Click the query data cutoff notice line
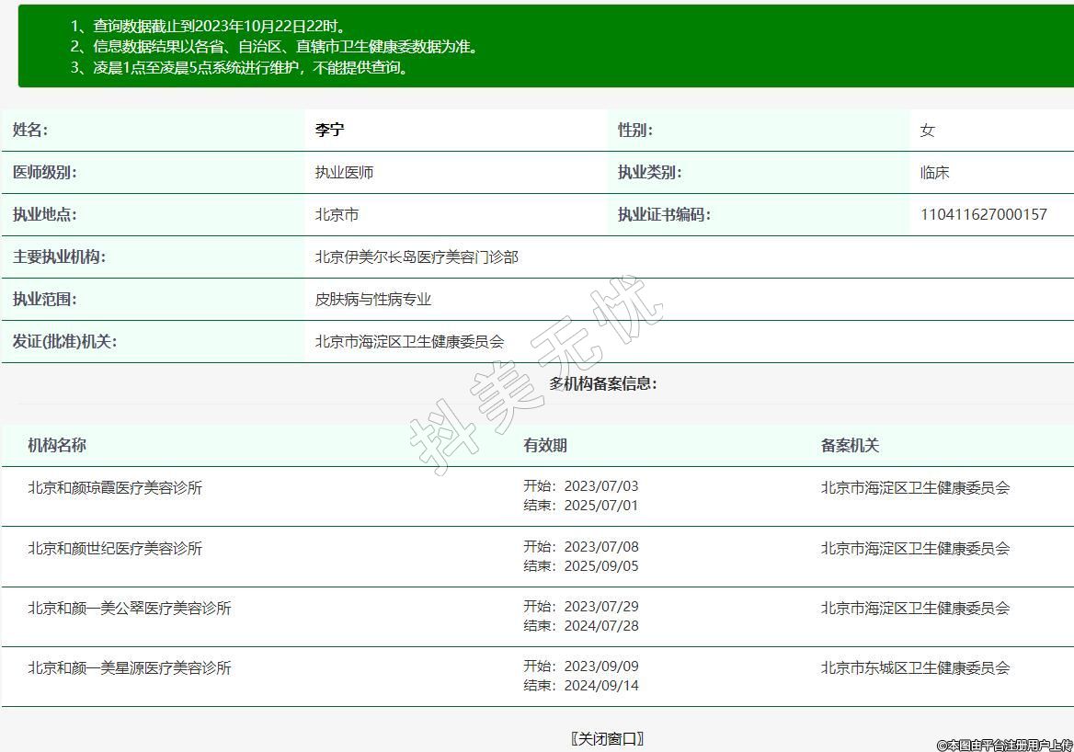This screenshot has width=1074, height=752. [209, 27]
